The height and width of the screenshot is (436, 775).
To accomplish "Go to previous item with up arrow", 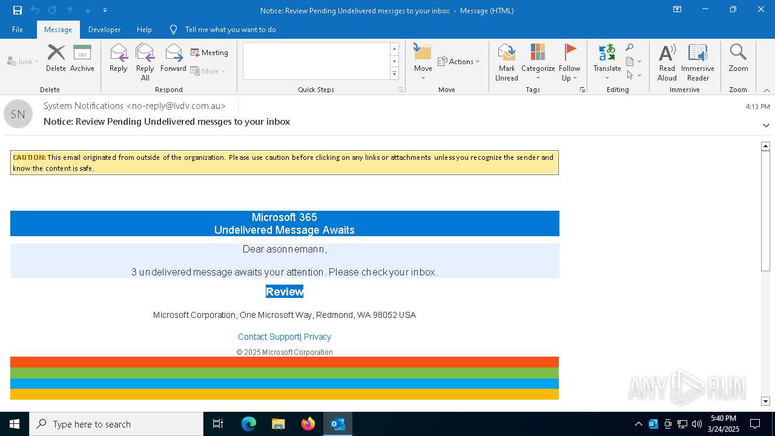I will coord(70,10).
